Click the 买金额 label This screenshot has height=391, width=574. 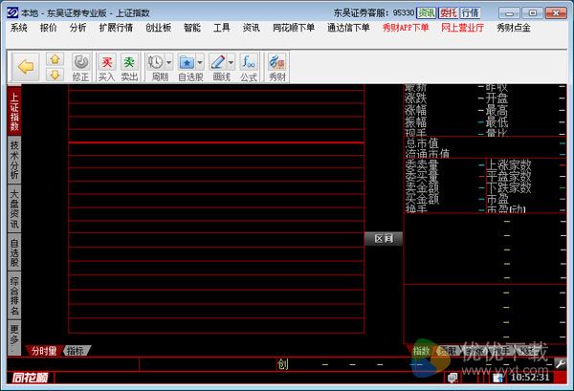pos(422,199)
